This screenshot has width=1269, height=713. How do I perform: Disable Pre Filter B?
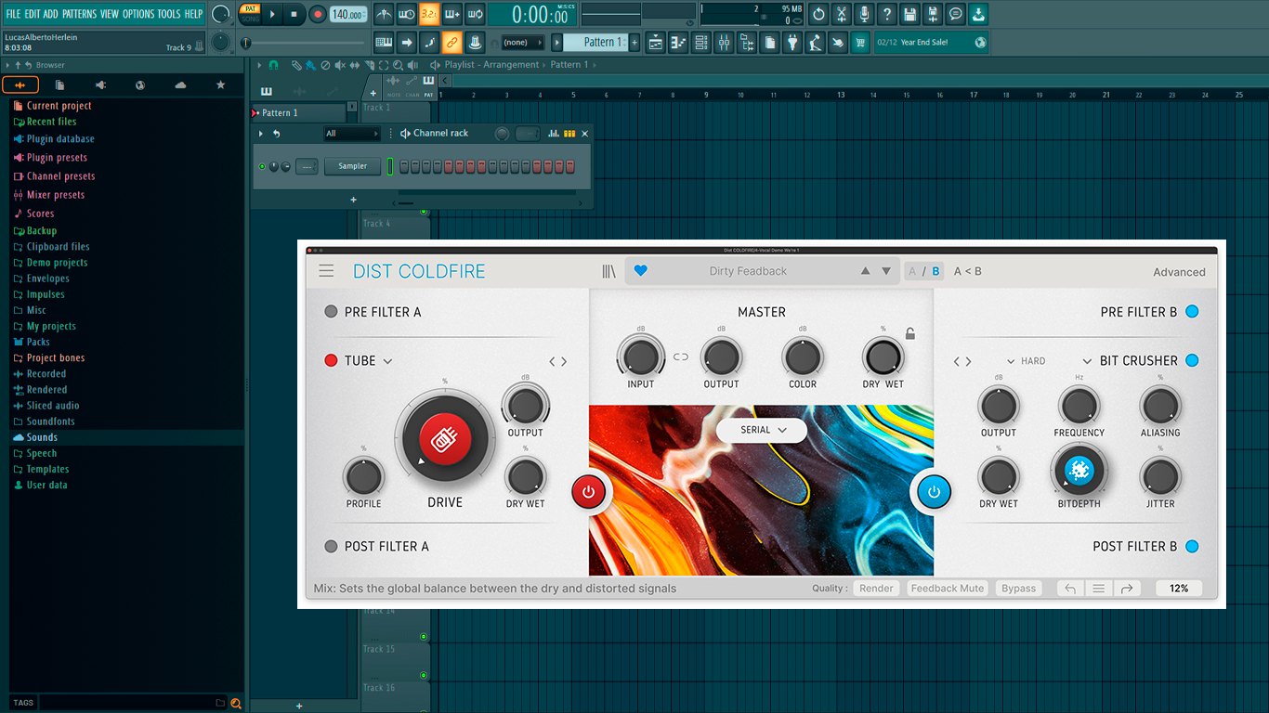[x=1192, y=312]
